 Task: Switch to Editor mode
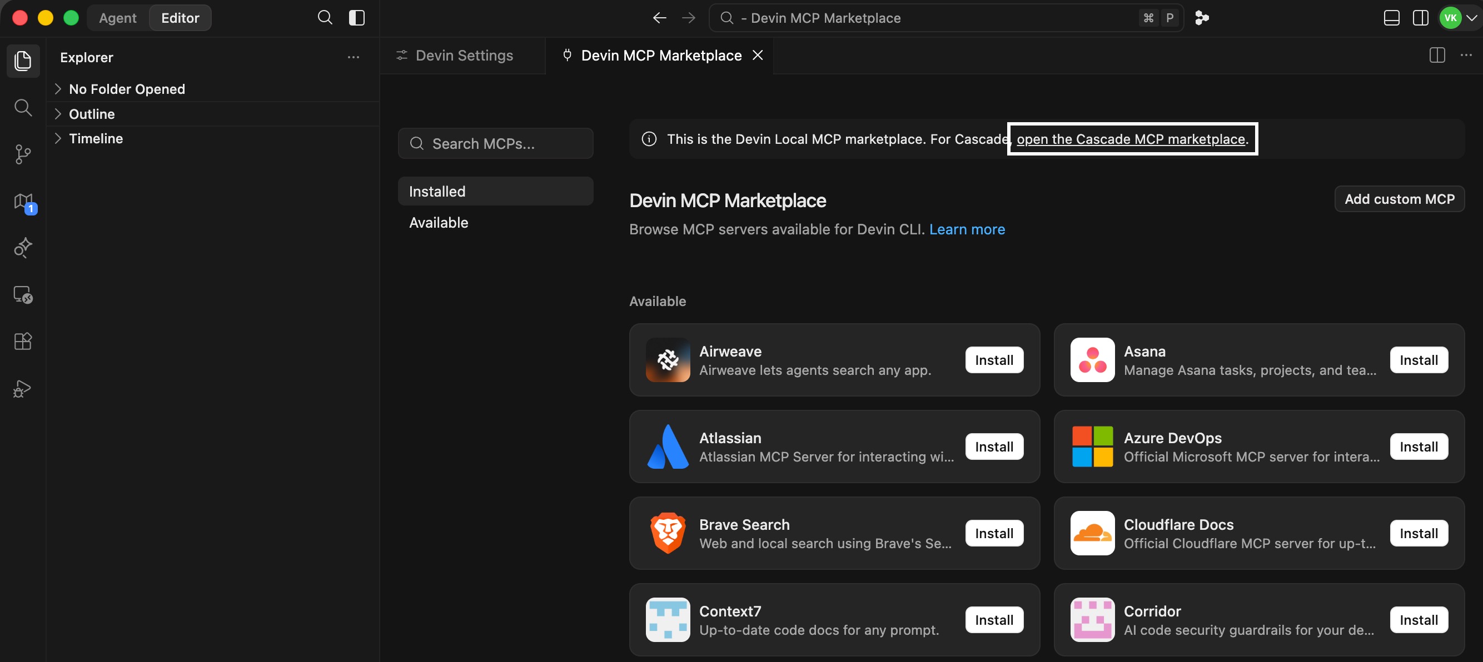[180, 18]
